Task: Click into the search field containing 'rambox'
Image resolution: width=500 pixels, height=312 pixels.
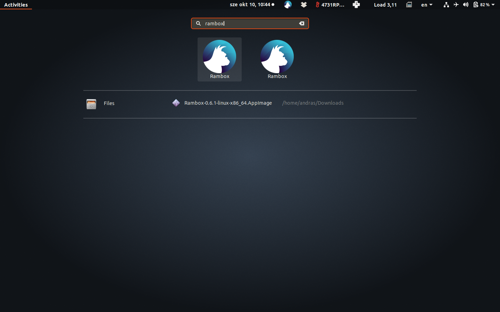Action: click(250, 24)
